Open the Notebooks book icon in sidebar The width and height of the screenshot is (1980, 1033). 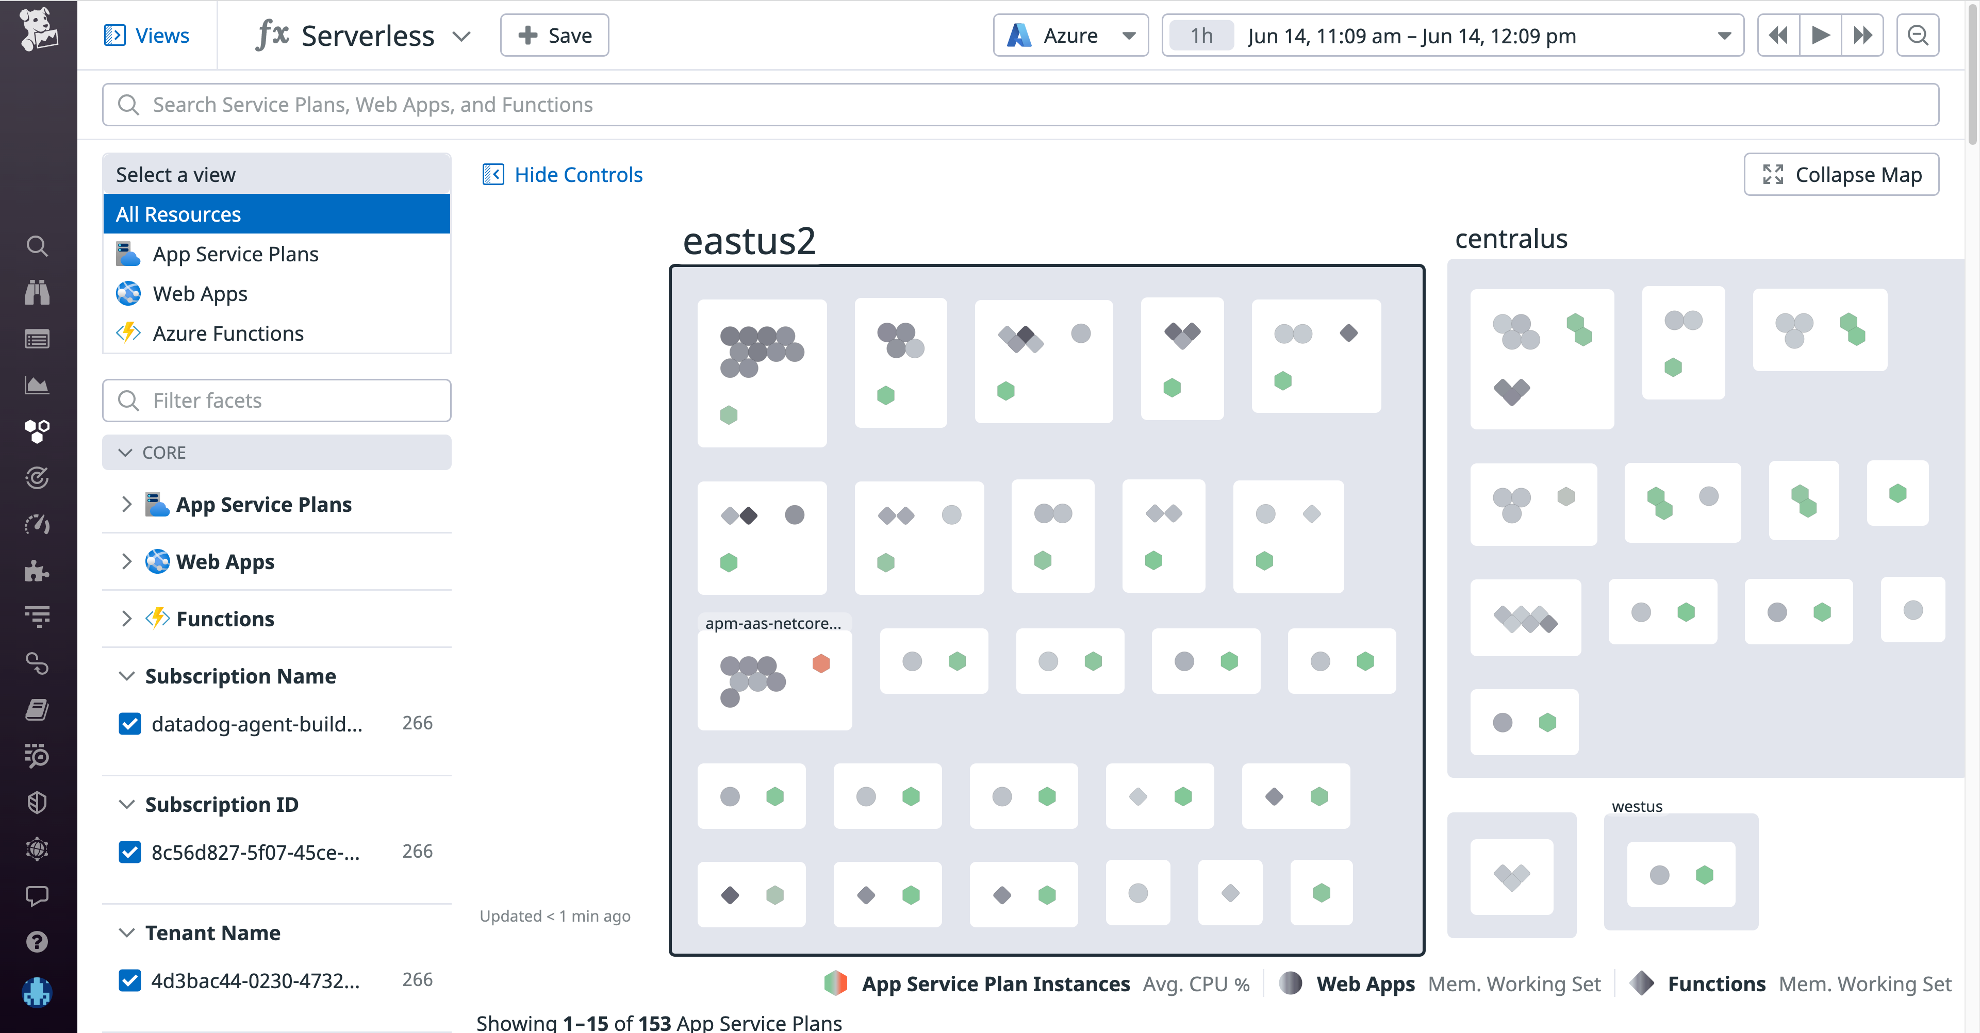(37, 709)
